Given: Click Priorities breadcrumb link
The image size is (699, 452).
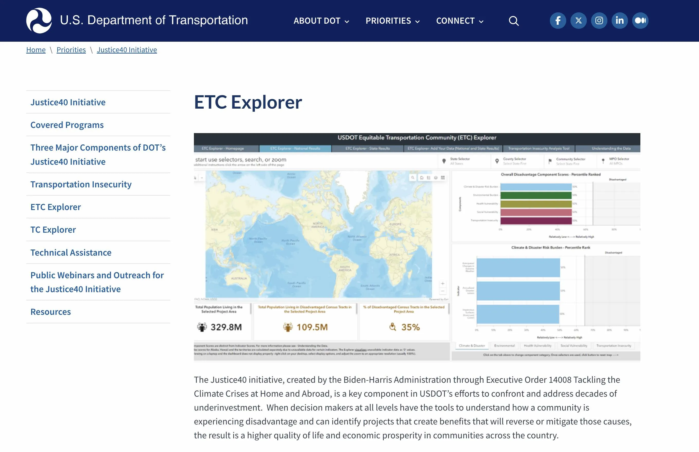Looking at the screenshot, I should pos(71,50).
